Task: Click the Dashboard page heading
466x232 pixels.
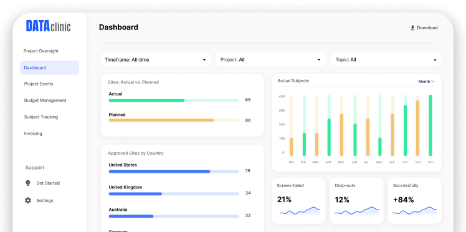Action: pyautogui.click(x=118, y=27)
